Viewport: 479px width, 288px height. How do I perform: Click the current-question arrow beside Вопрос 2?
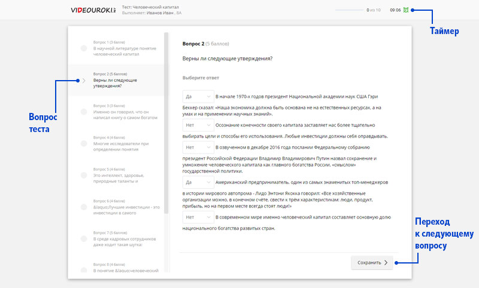point(84,81)
